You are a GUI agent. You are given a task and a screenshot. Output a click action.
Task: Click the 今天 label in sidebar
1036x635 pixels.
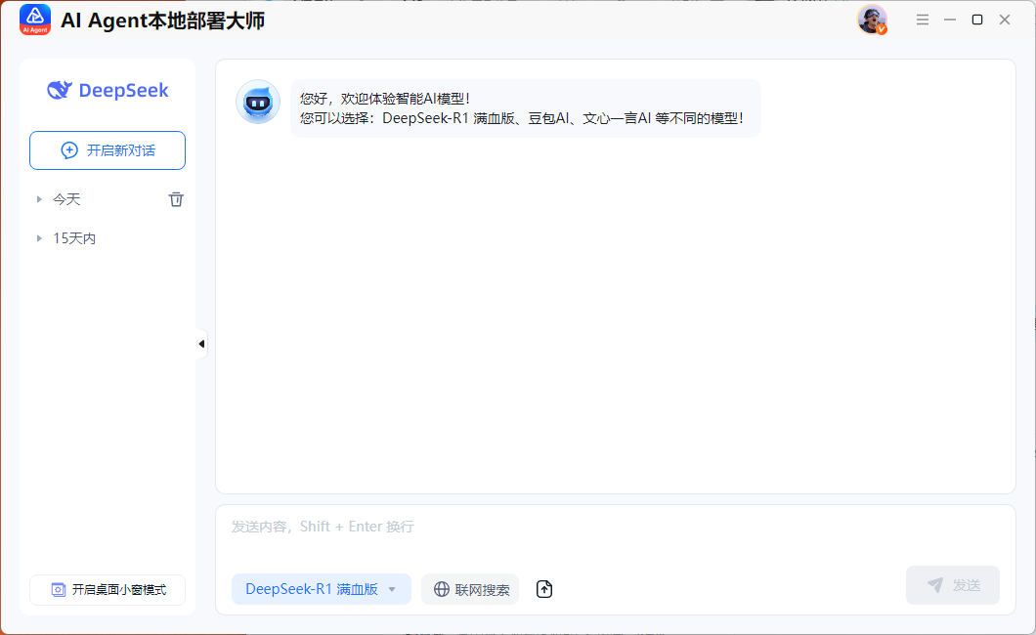(x=66, y=199)
